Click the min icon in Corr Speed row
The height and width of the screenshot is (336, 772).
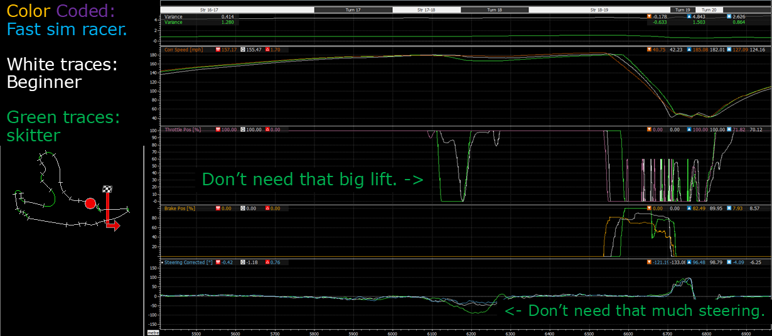(649, 49)
